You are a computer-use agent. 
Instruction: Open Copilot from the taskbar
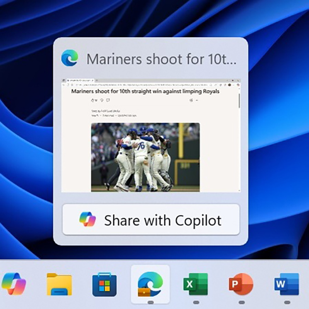click(14, 284)
